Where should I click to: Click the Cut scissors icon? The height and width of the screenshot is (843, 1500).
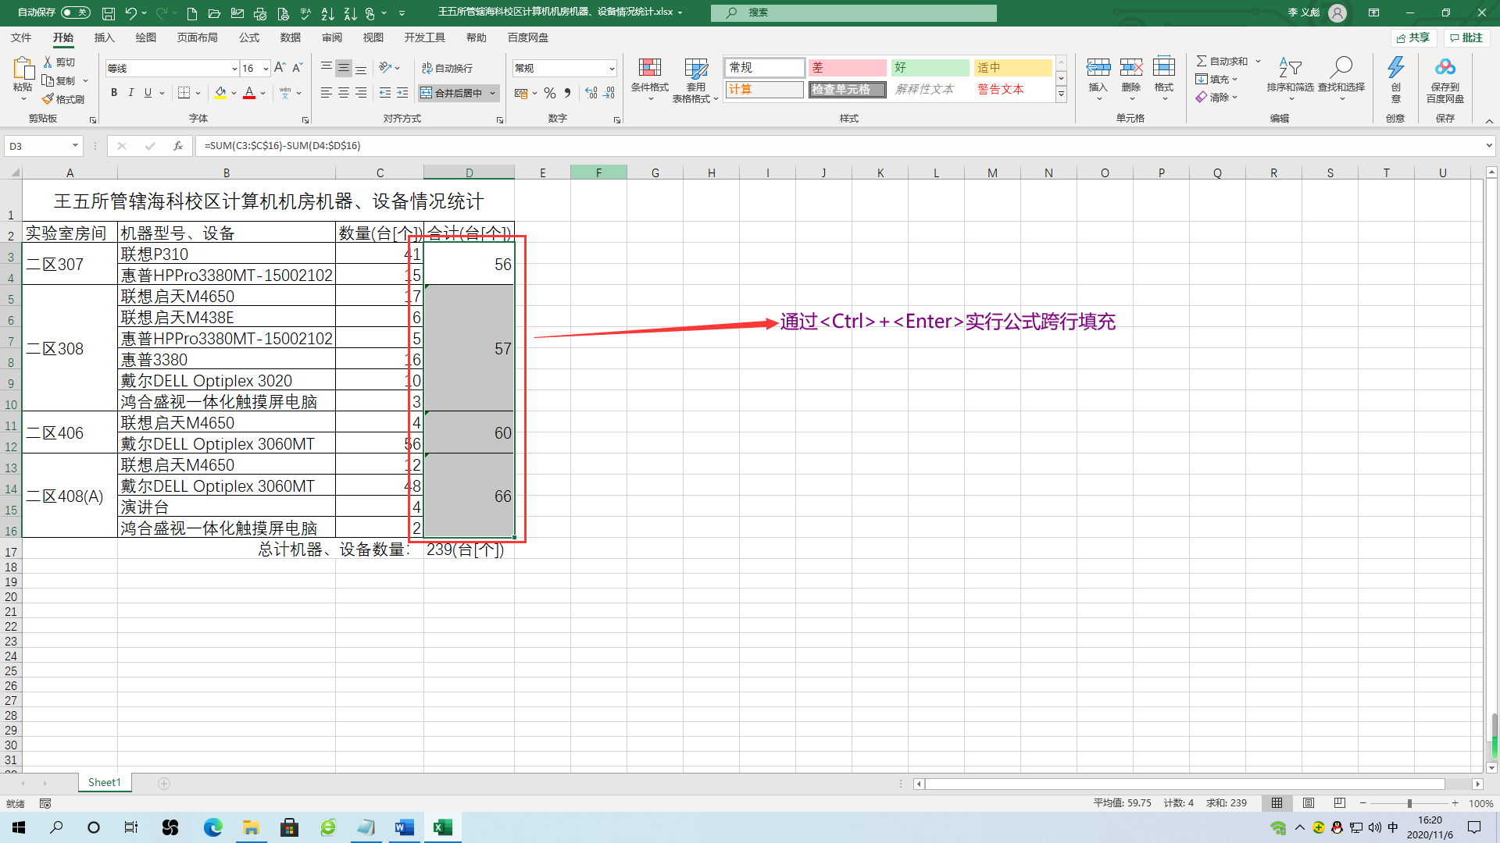(x=48, y=62)
